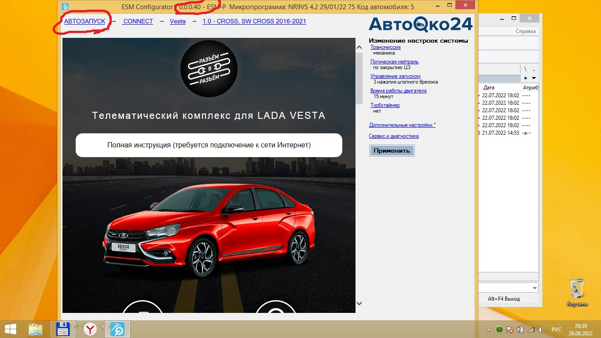Open the Трансмиссия setting

[385, 47]
